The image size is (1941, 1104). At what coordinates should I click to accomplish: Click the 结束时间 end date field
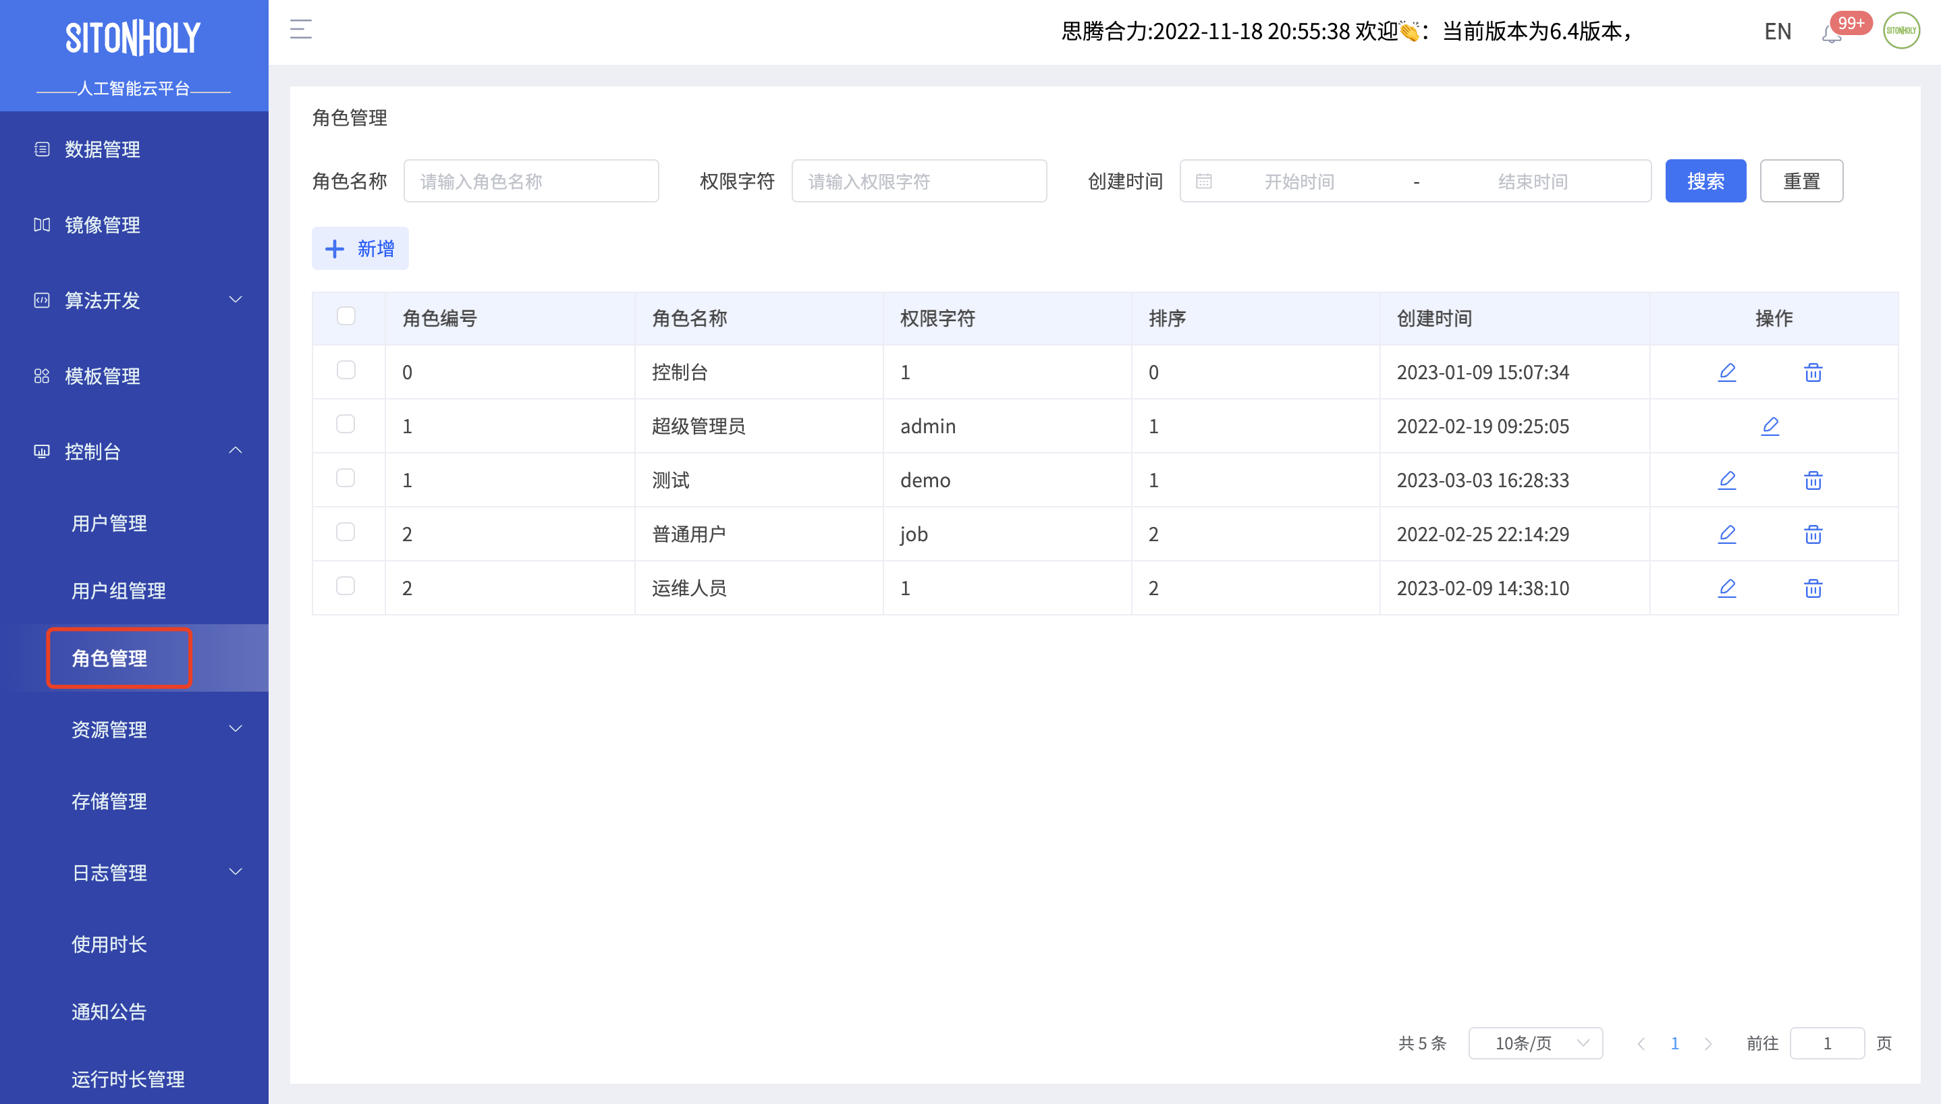1532,182
